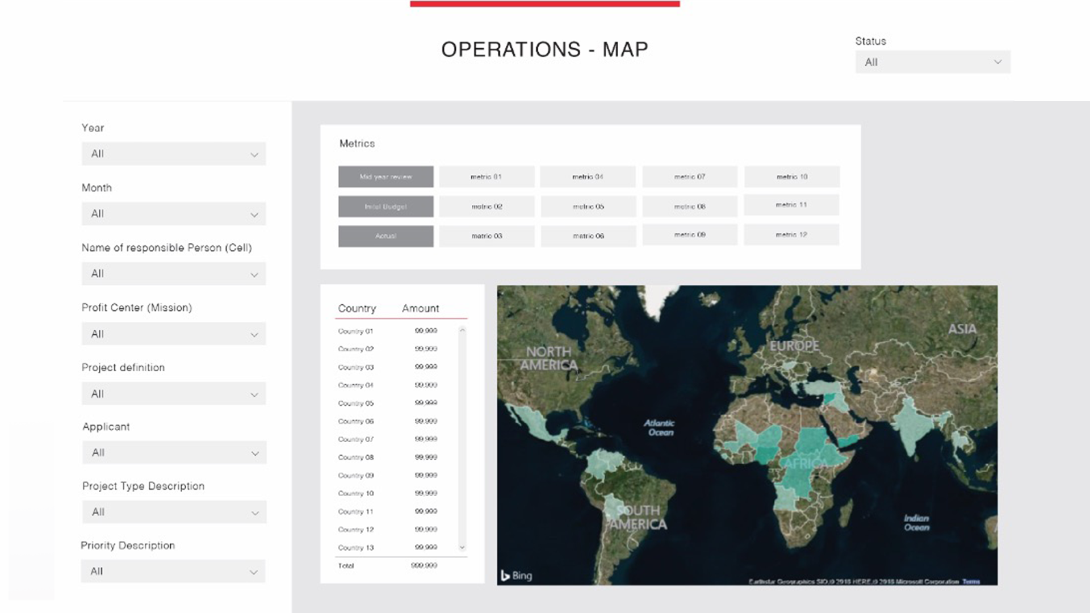Viewport: 1090px width, 613px height.
Task: Select the Actual metric button
Action: point(386,236)
